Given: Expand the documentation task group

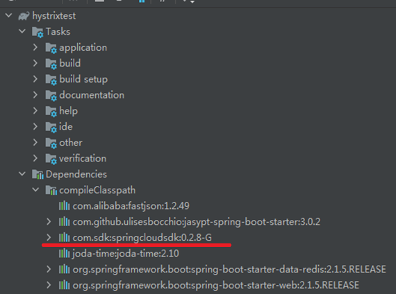Looking at the screenshot, I should pyautogui.click(x=35, y=95).
